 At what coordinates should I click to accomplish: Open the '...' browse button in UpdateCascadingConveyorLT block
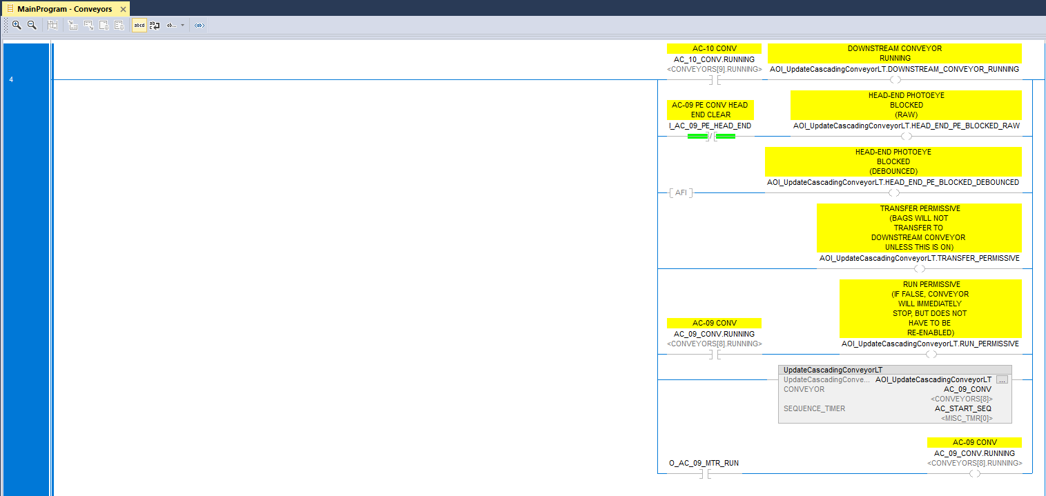coord(1003,380)
